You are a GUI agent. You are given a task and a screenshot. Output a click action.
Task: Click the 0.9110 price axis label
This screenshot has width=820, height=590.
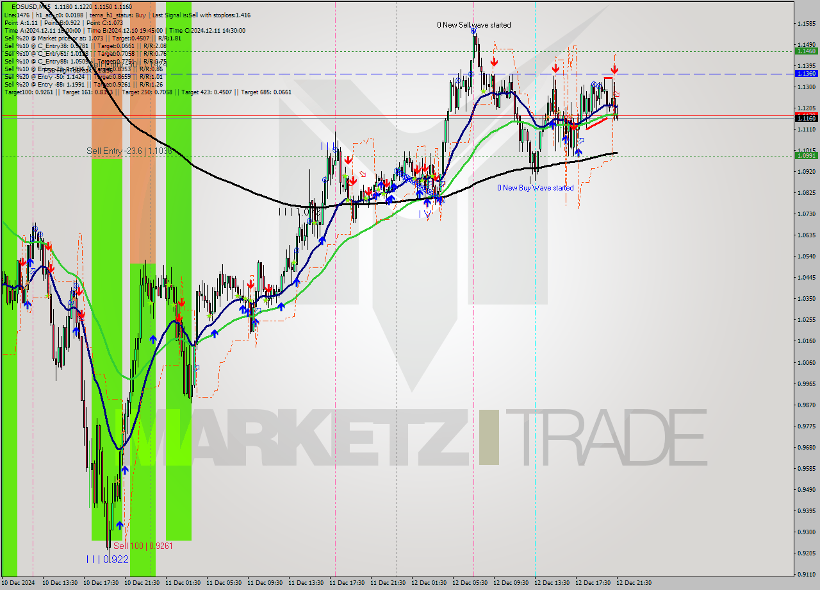point(806,575)
